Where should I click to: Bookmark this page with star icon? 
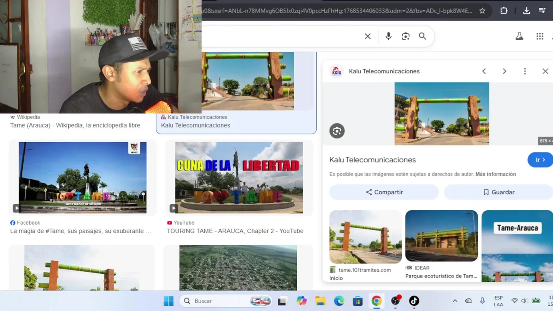point(482,11)
